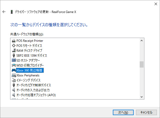Click the キャンセル button
This screenshot has width=160, height=118.
(x=146, y=112)
